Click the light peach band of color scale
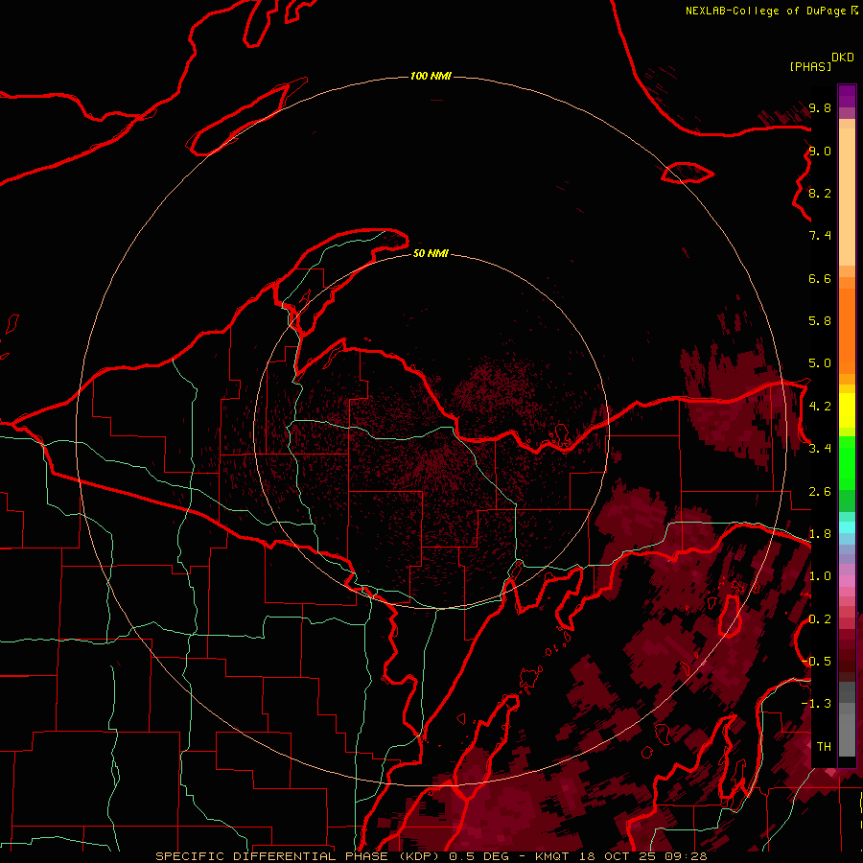This screenshot has width=863, height=863. point(847,197)
